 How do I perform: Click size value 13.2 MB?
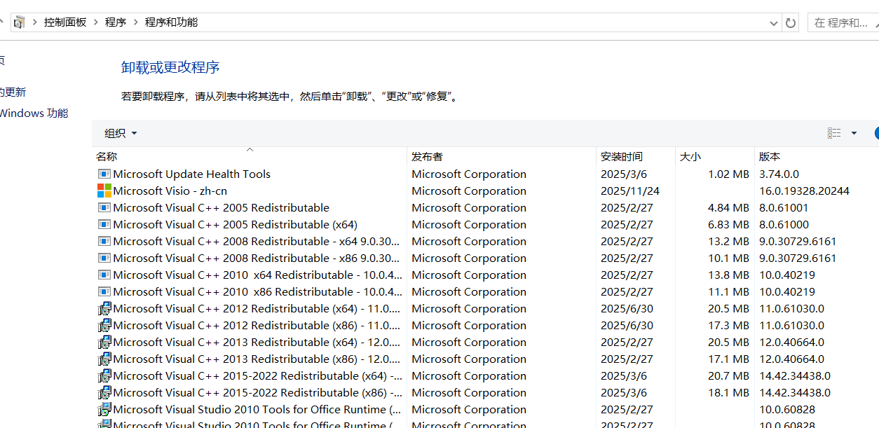[728, 241]
